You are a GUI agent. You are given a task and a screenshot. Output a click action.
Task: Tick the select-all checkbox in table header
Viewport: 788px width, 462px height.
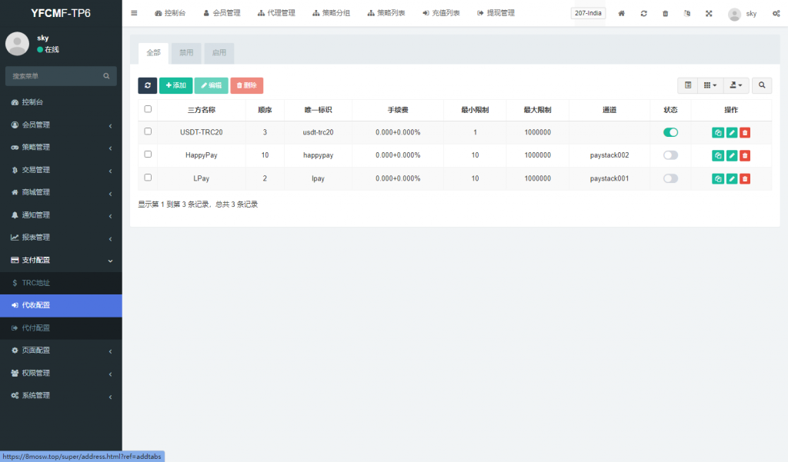click(x=148, y=109)
